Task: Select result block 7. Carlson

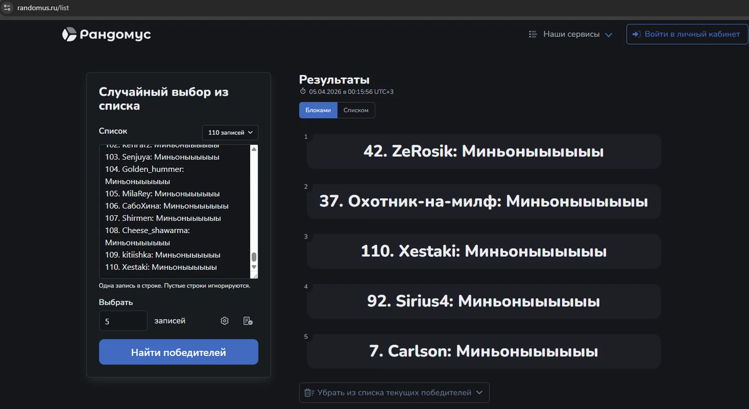Action: click(x=484, y=351)
